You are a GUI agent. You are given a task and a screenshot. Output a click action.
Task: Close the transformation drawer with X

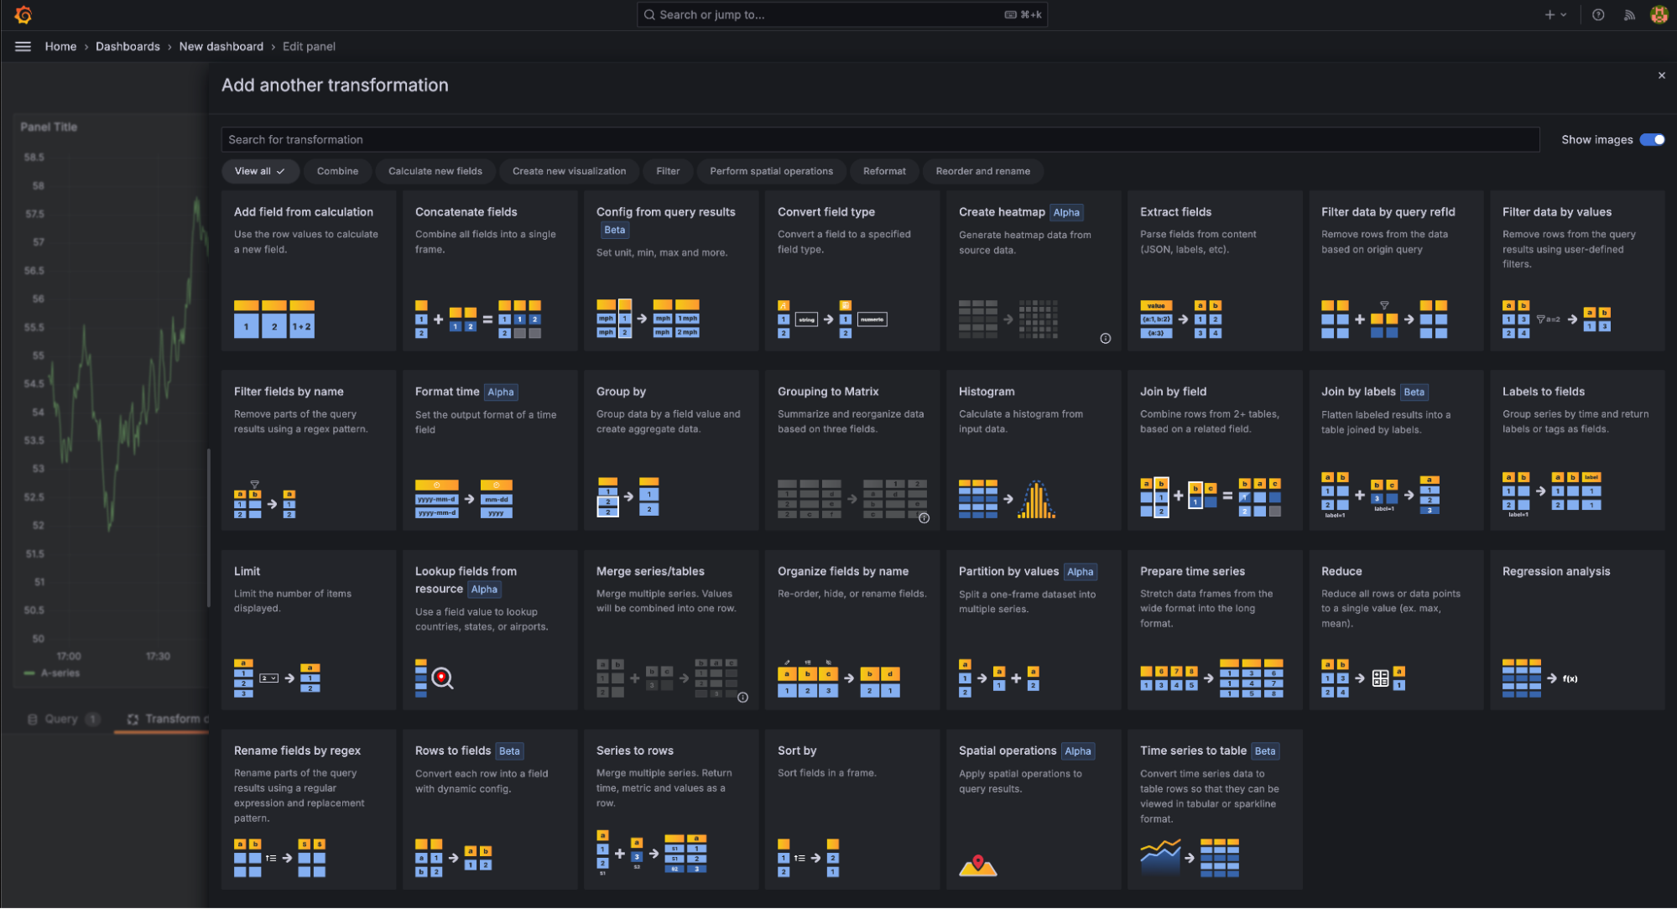[1661, 75]
